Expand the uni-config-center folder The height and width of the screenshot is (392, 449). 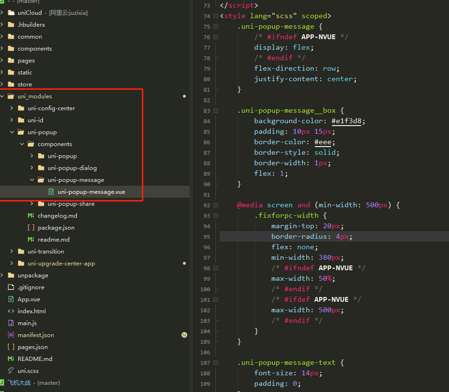pos(12,108)
